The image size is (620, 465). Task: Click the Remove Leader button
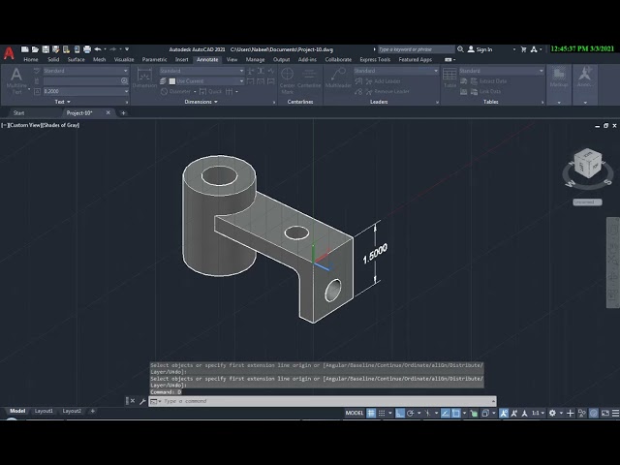(x=387, y=91)
